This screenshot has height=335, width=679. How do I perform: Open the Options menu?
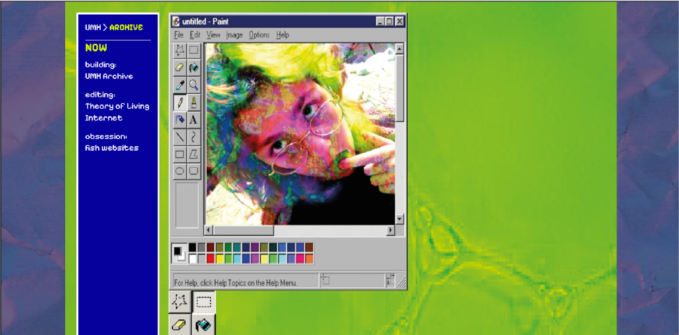[259, 35]
